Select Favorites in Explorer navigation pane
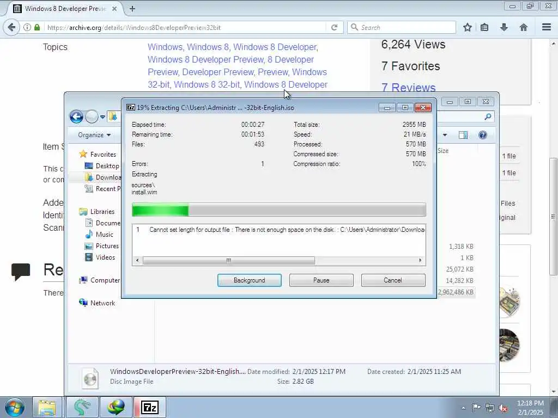The image size is (558, 418). pyautogui.click(x=103, y=154)
